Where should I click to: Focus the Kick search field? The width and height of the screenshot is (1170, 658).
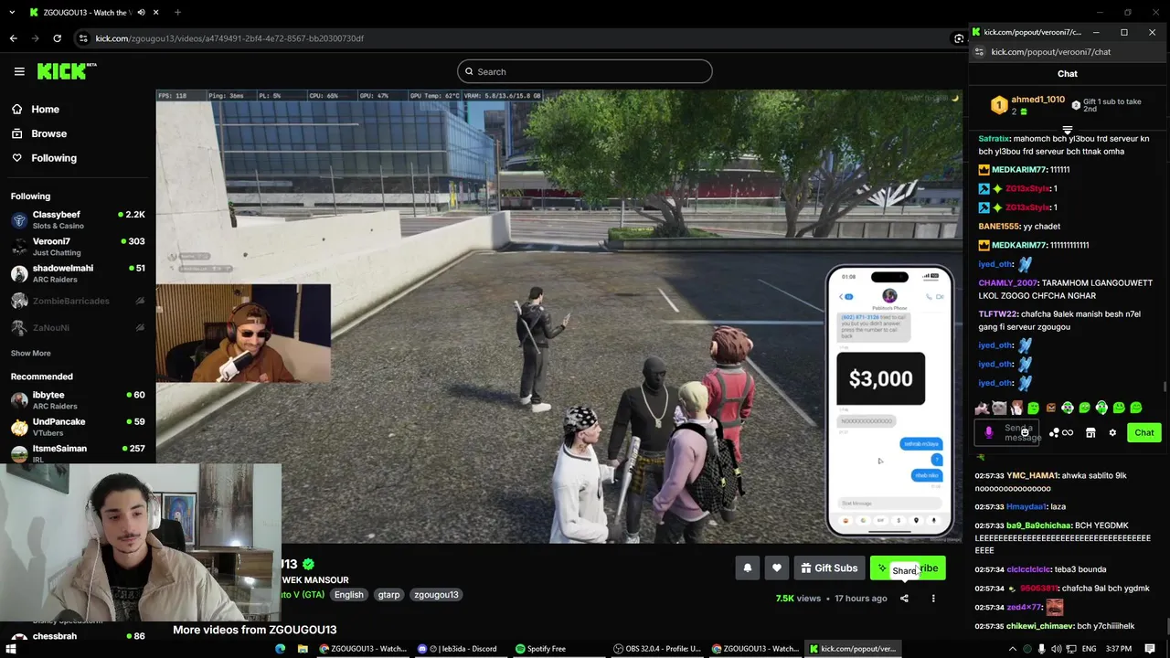[x=585, y=71]
